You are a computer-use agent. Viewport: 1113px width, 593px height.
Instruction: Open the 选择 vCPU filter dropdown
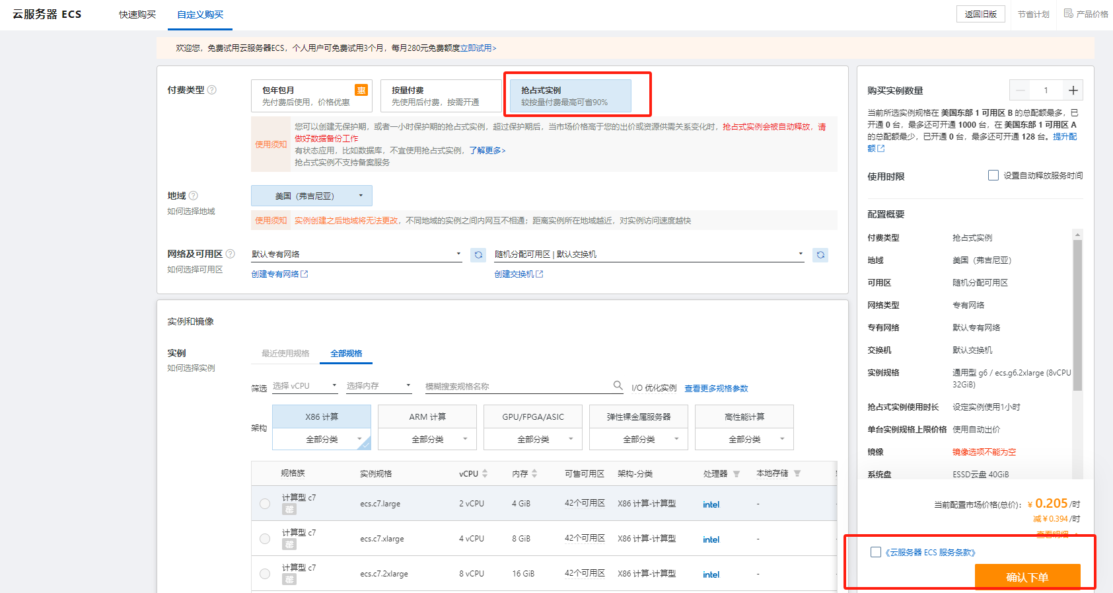click(x=305, y=386)
